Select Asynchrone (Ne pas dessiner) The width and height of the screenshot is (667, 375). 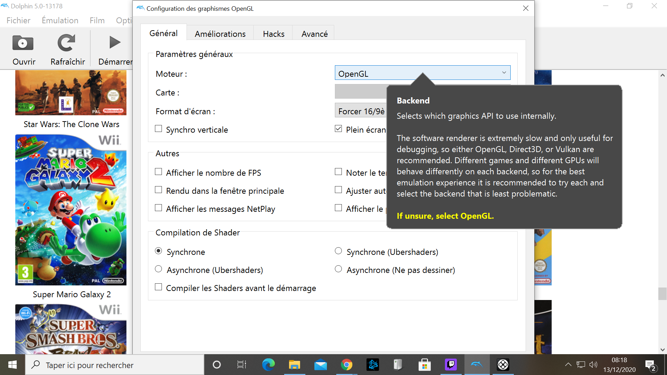click(338, 269)
